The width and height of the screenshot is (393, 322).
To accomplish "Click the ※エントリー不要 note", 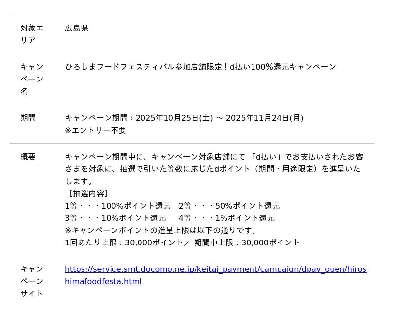I will click(95, 130).
